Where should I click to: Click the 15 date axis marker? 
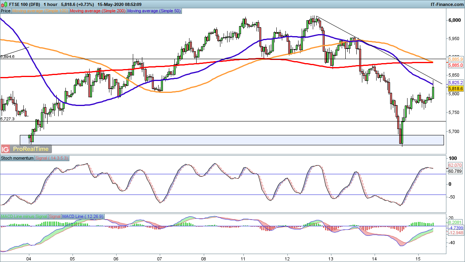coord(418,259)
